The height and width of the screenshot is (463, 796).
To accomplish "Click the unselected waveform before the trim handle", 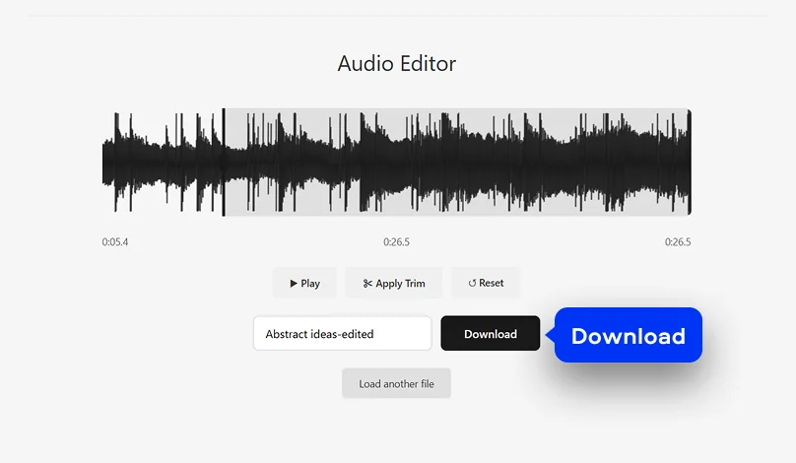I will tap(162, 163).
